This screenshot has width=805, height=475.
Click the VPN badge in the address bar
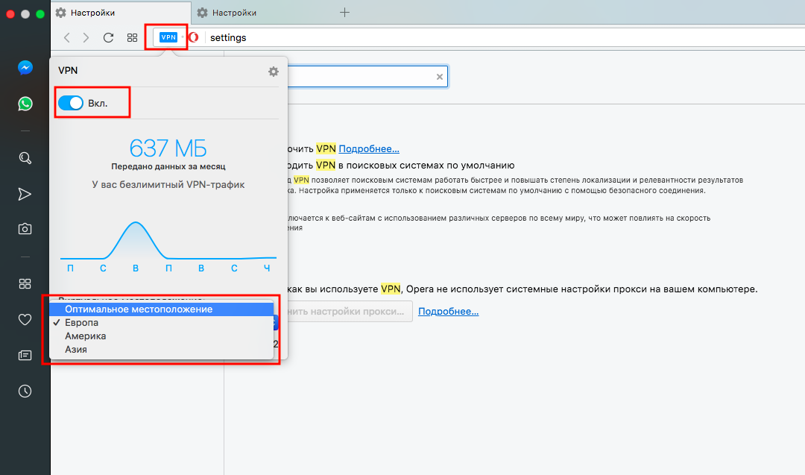(x=168, y=37)
